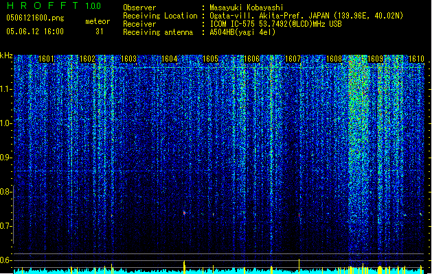Click the timestamp 05.06.12 16:00
Image resolution: width=432 pixels, height=274 pixels.
[35, 32]
